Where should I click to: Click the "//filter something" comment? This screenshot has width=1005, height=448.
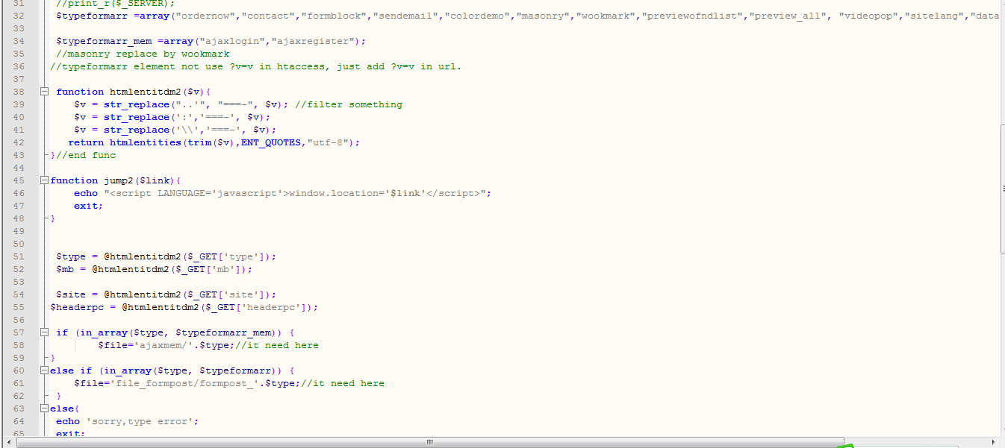tap(349, 104)
